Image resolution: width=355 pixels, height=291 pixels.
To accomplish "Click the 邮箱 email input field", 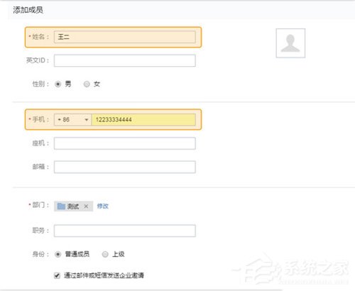I will pos(125,167).
